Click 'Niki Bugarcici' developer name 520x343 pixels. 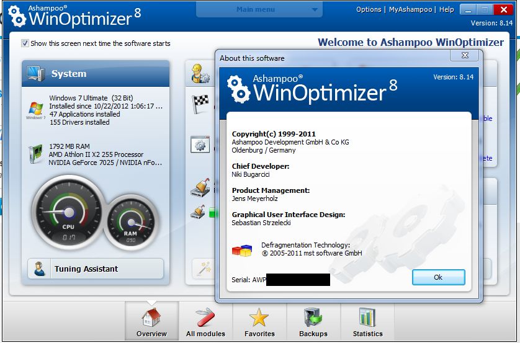251,174
